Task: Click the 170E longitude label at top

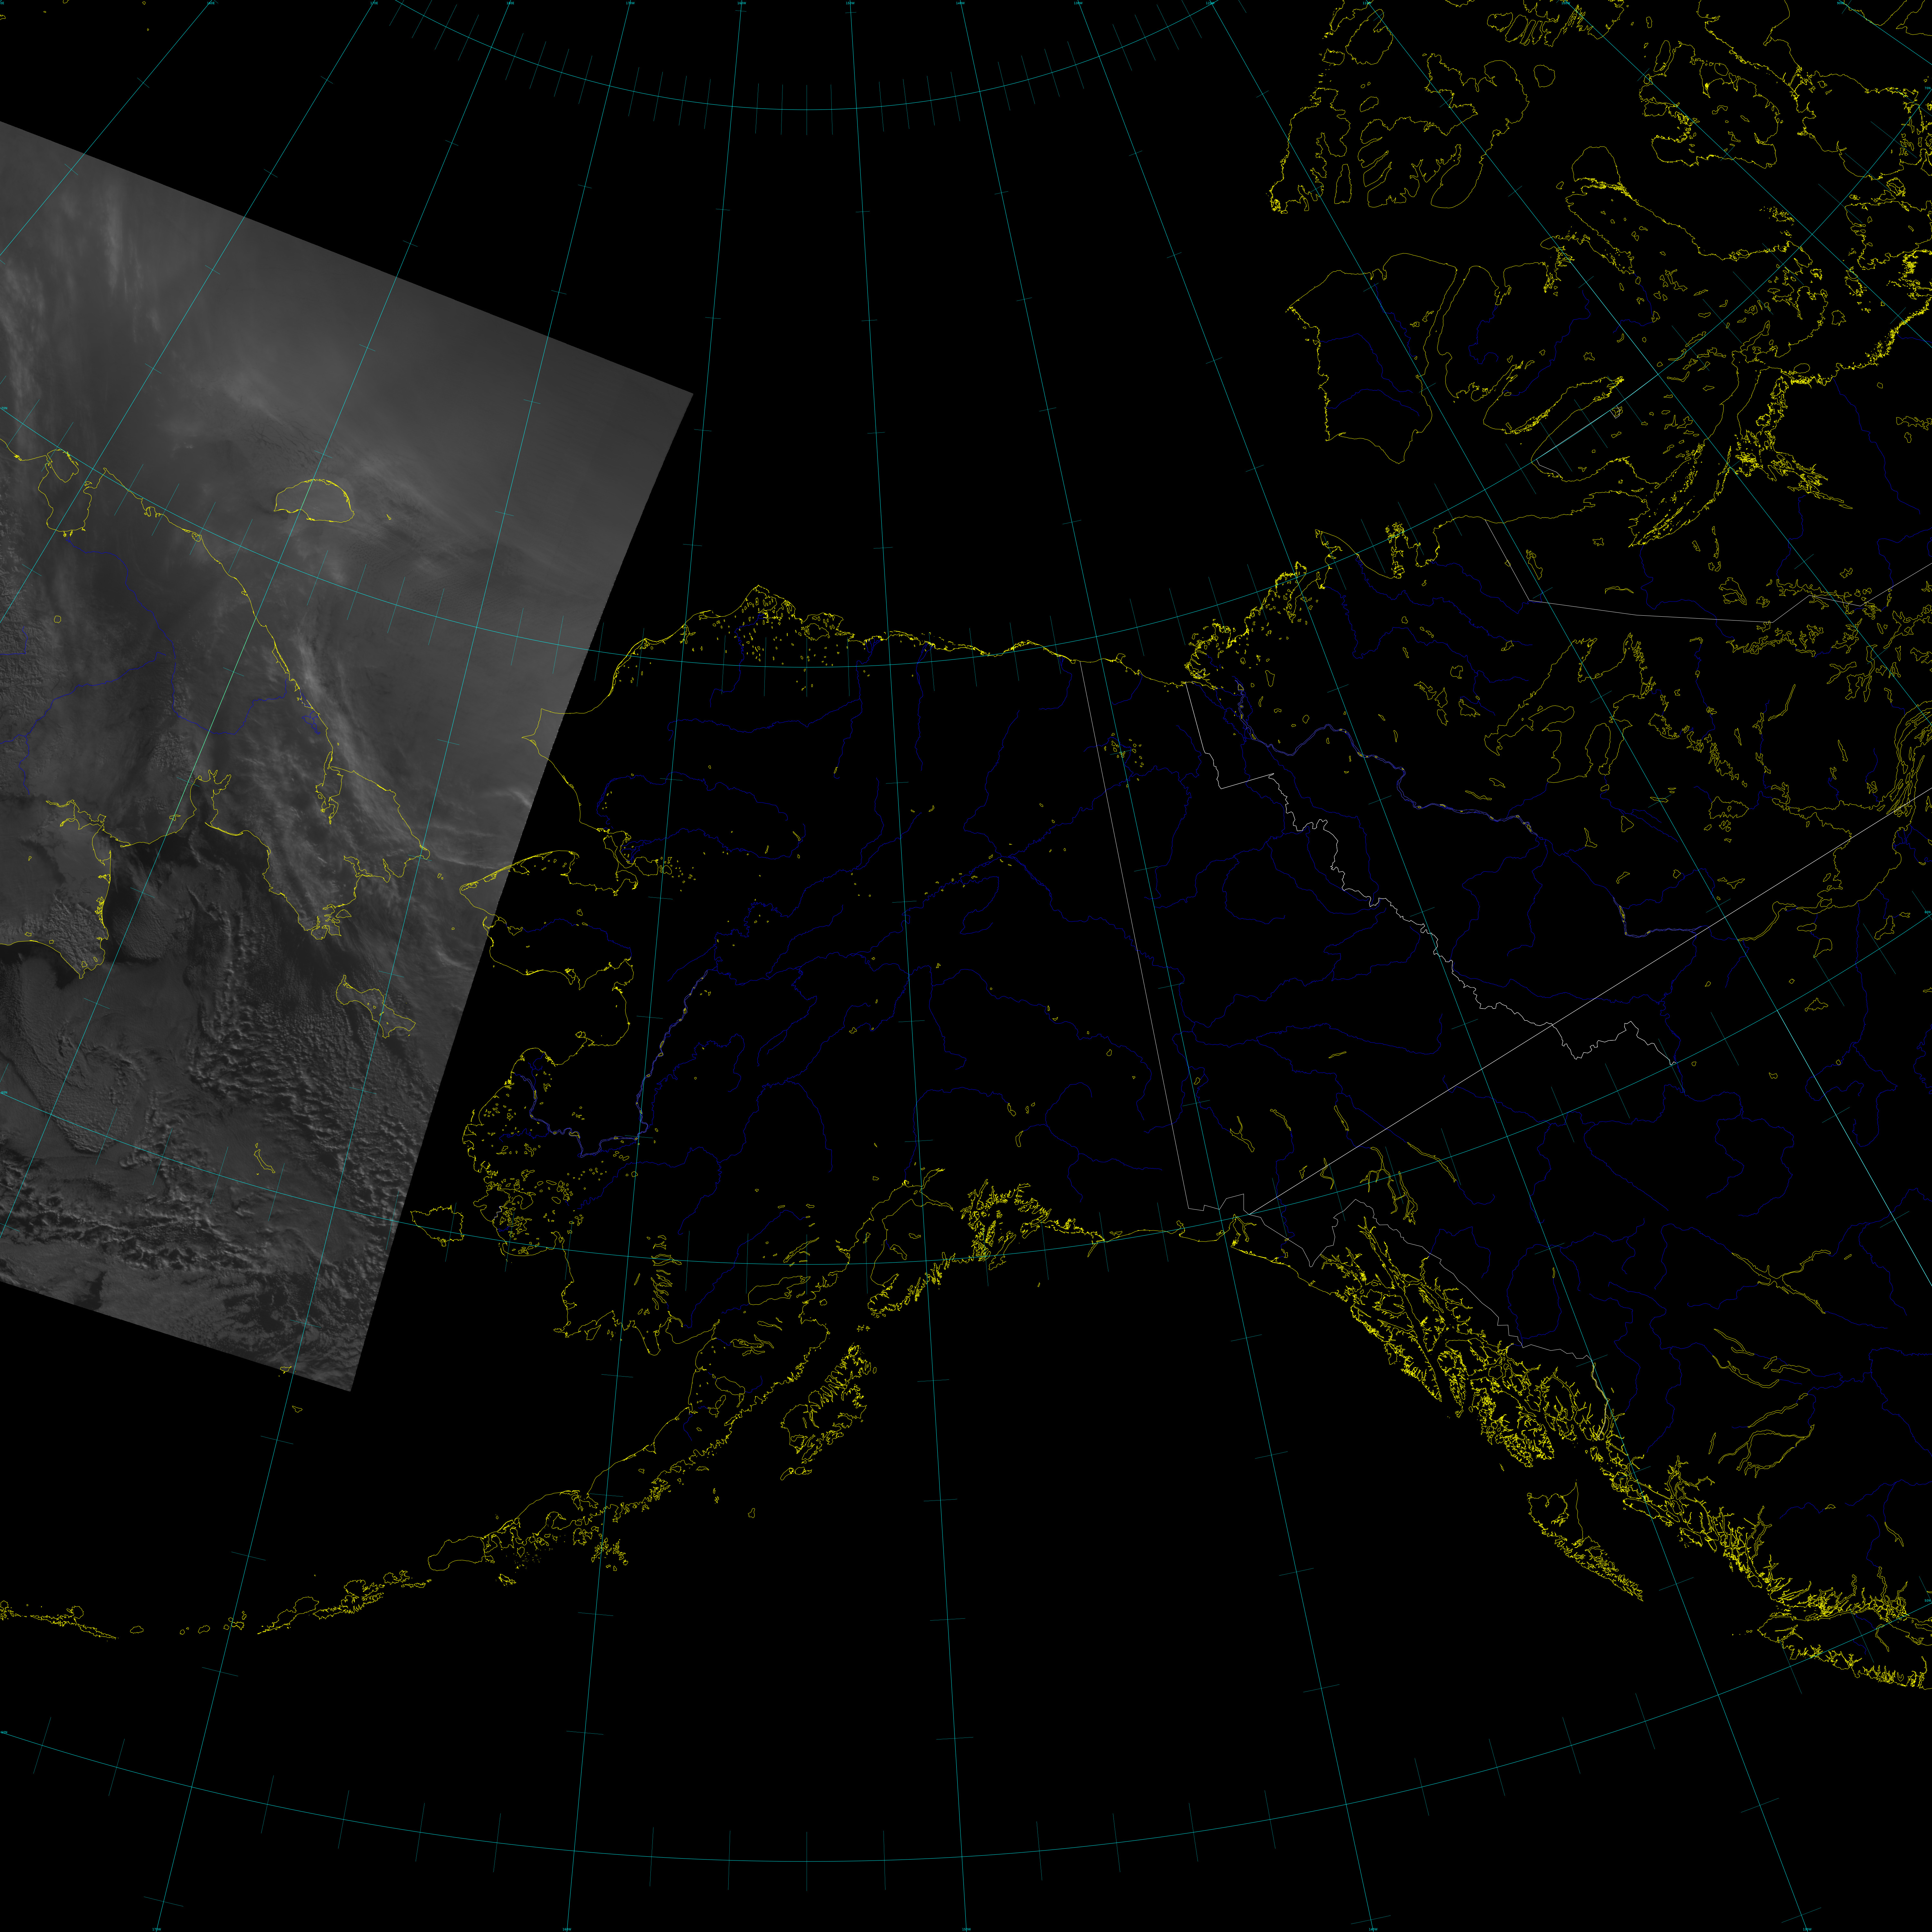Action: pyautogui.click(x=374, y=3)
